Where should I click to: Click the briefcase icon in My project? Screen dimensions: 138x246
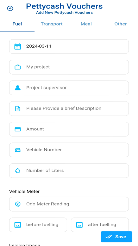[x=18, y=67]
